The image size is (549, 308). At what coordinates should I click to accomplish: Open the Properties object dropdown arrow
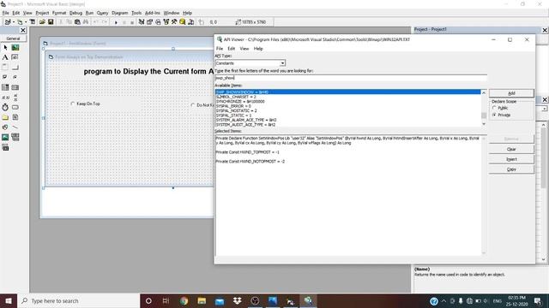pos(544,109)
